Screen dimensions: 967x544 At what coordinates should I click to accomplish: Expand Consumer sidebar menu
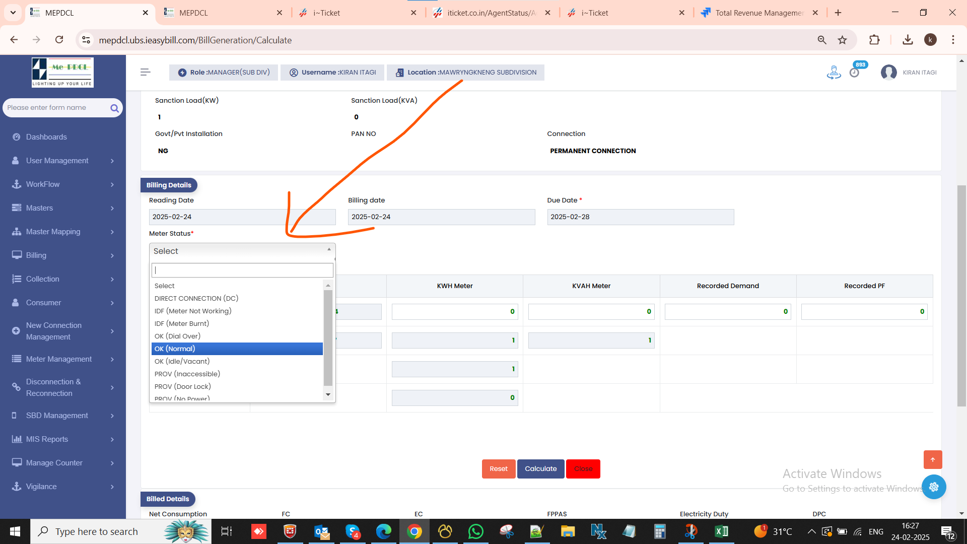(x=63, y=303)
